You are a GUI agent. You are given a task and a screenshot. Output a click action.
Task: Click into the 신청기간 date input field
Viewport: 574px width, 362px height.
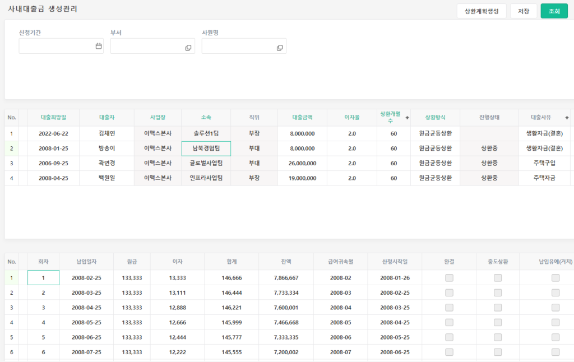tap(56, 47)
